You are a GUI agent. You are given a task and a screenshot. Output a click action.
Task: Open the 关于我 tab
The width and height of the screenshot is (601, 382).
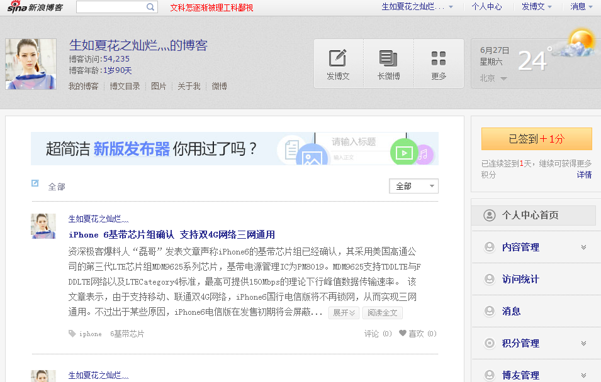(189, 86)
